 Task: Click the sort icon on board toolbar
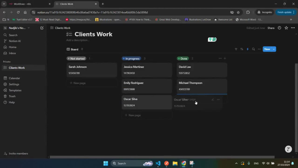242,49
